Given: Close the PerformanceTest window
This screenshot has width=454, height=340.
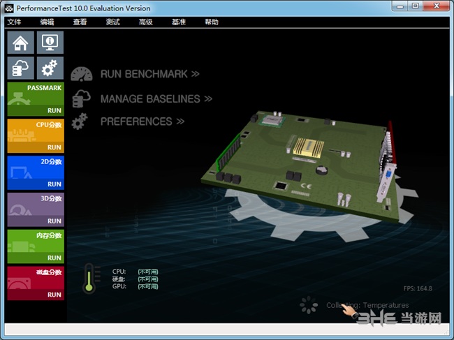Looking at the screenshot, I should pos(437,6).
